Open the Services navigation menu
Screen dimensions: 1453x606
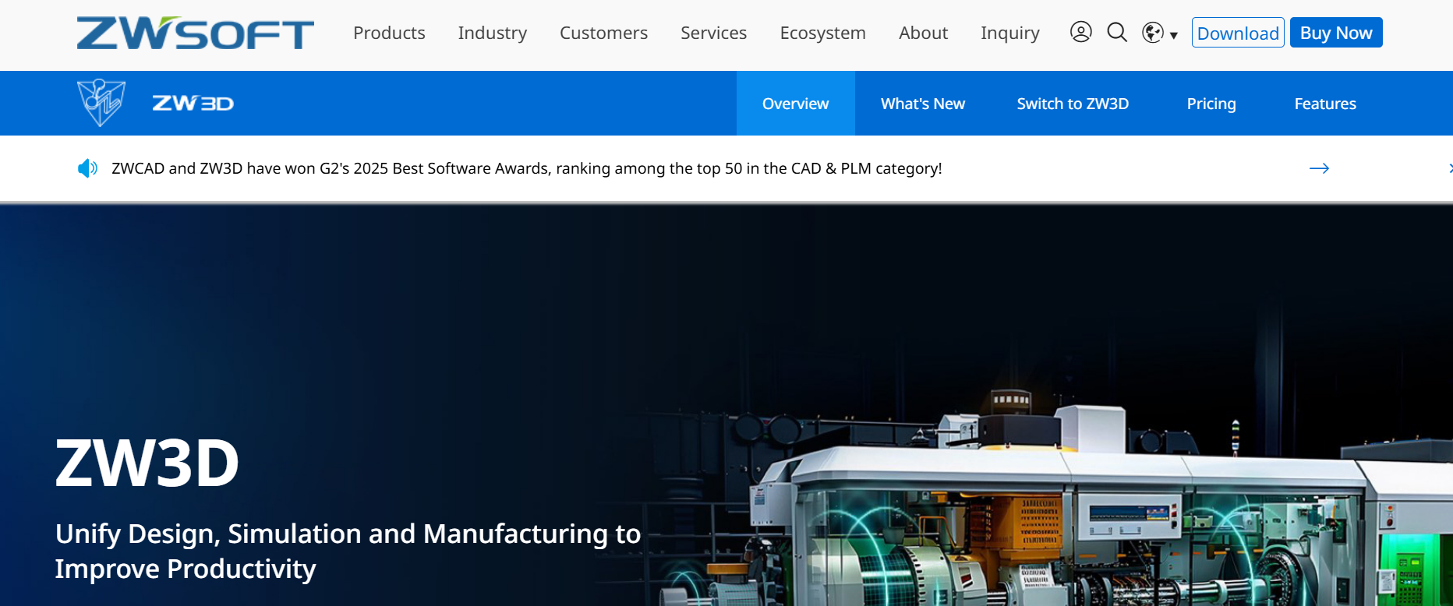[x=713, y=33]
